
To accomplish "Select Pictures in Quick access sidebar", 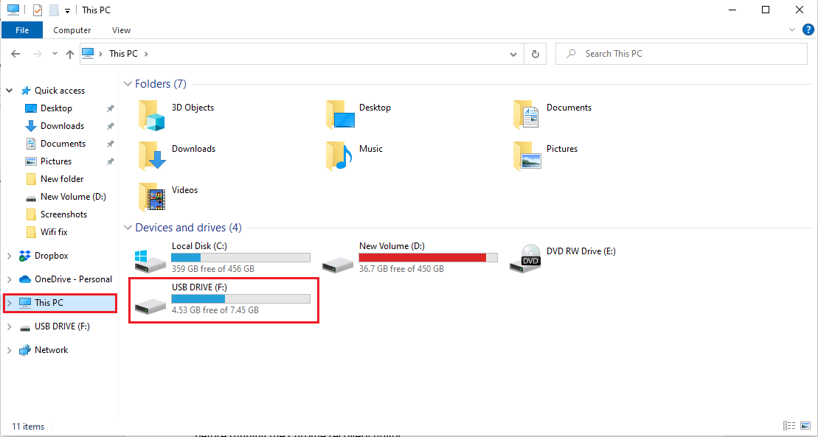I will (x=56, y=161).
